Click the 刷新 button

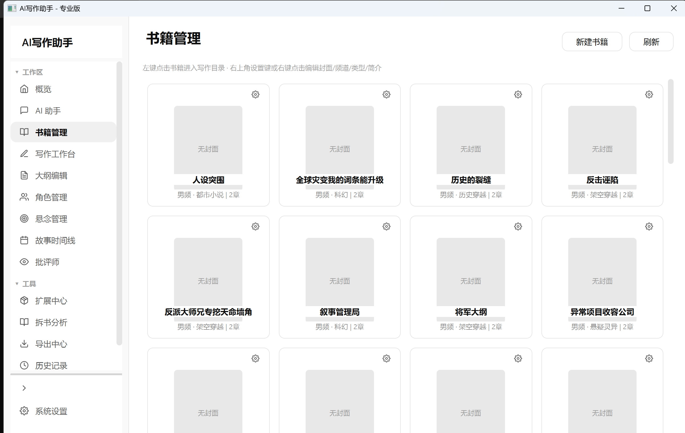point(651,42)
